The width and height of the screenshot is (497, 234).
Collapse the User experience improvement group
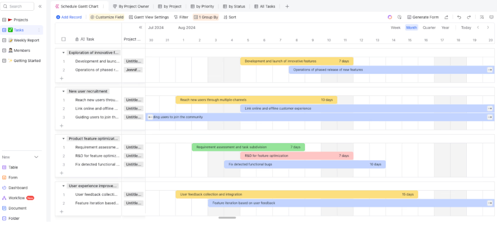click(63, 186)
